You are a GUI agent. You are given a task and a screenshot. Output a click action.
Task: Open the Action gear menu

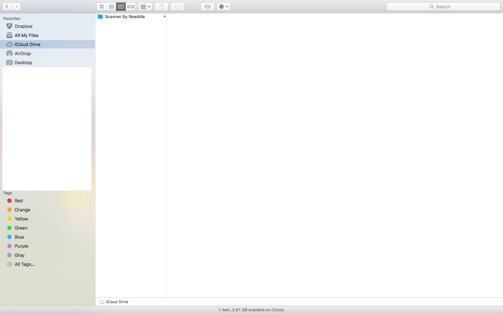point(224,7)
